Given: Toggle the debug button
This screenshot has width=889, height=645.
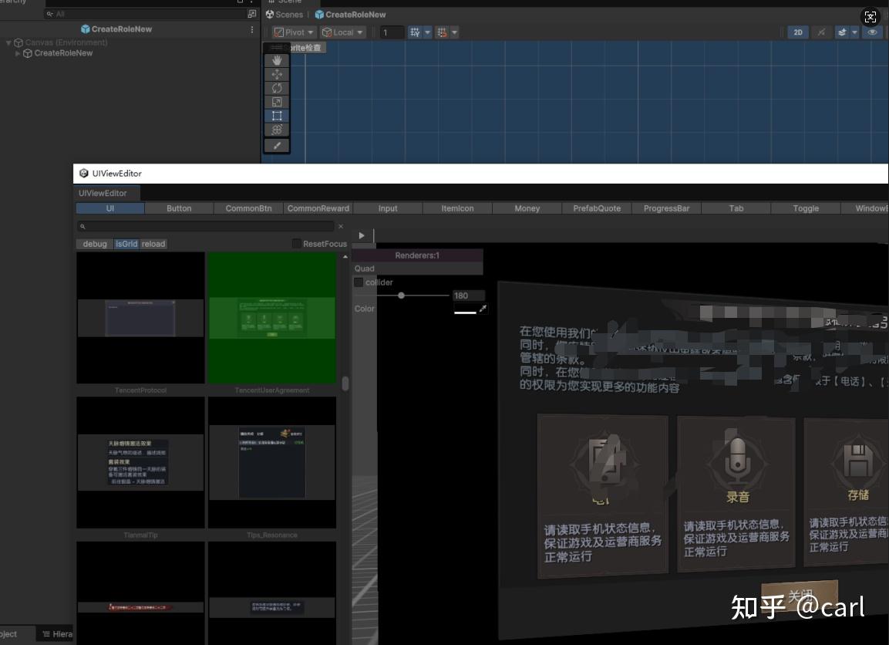Looking at the screenshot, I should click(x=95, y=244).
